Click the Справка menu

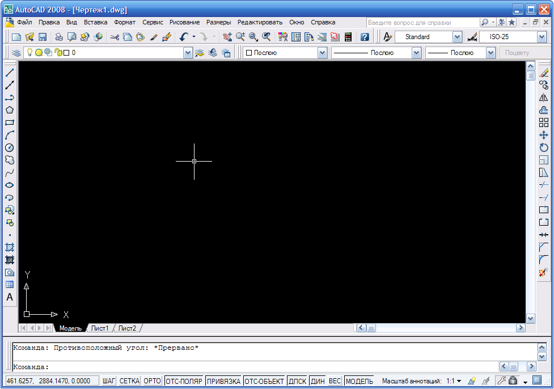point(323,22)
